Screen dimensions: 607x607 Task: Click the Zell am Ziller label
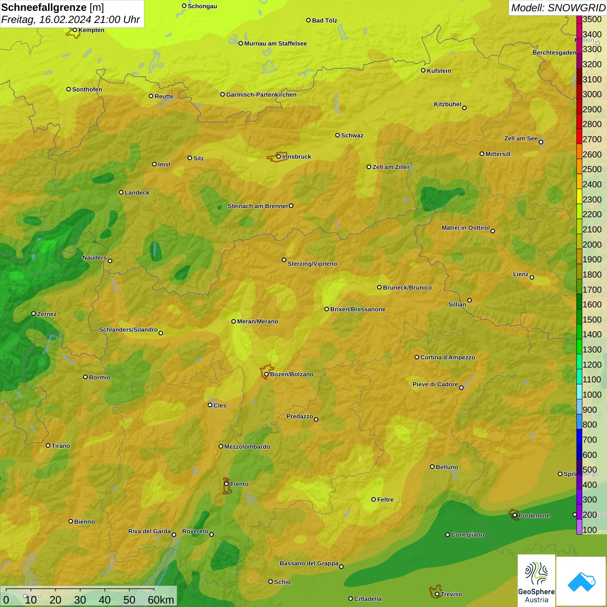click(x=391, y=167)
